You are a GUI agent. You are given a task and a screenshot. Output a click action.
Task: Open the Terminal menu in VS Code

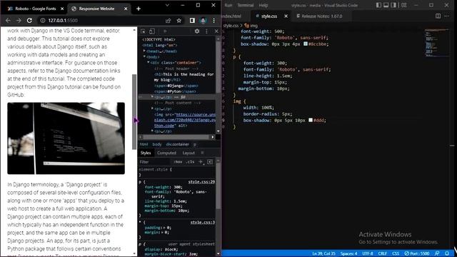245,5
